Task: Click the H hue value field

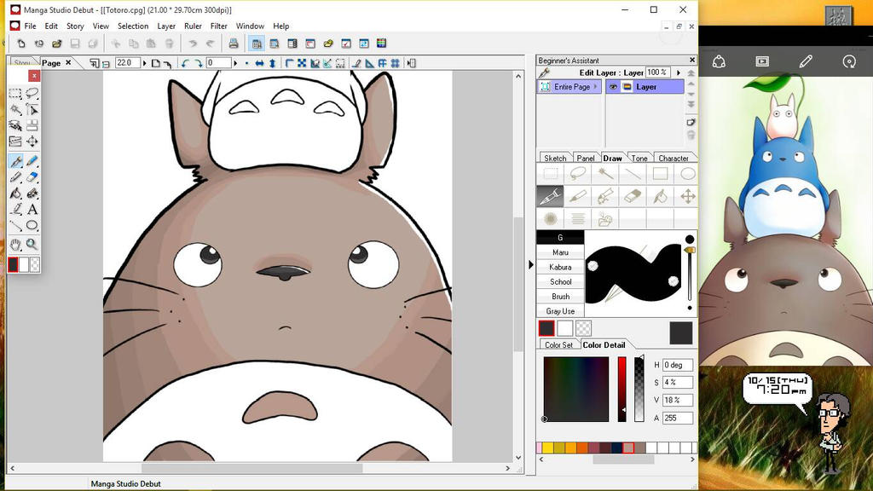Action: [x=677, y=365]
